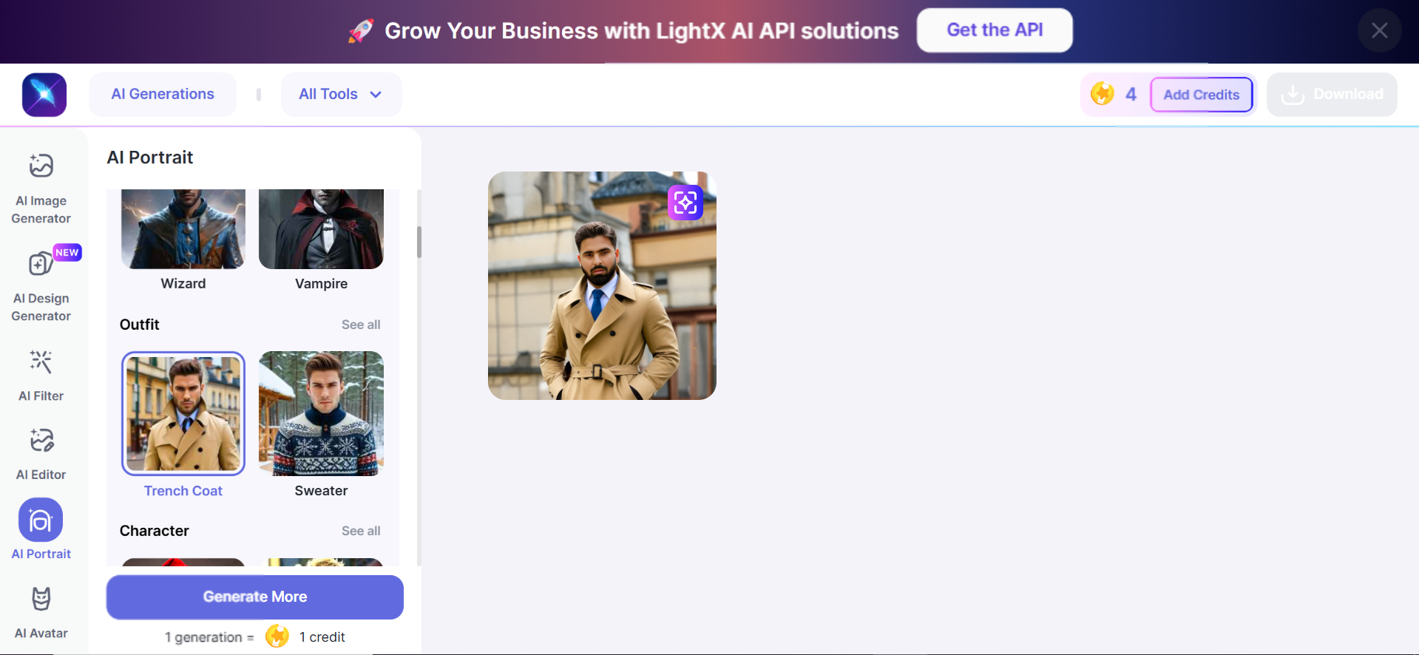Open the AI Avatar tool
This screenshot has height=655, width=1419.
pyautogui.click(x=41, y=612)
